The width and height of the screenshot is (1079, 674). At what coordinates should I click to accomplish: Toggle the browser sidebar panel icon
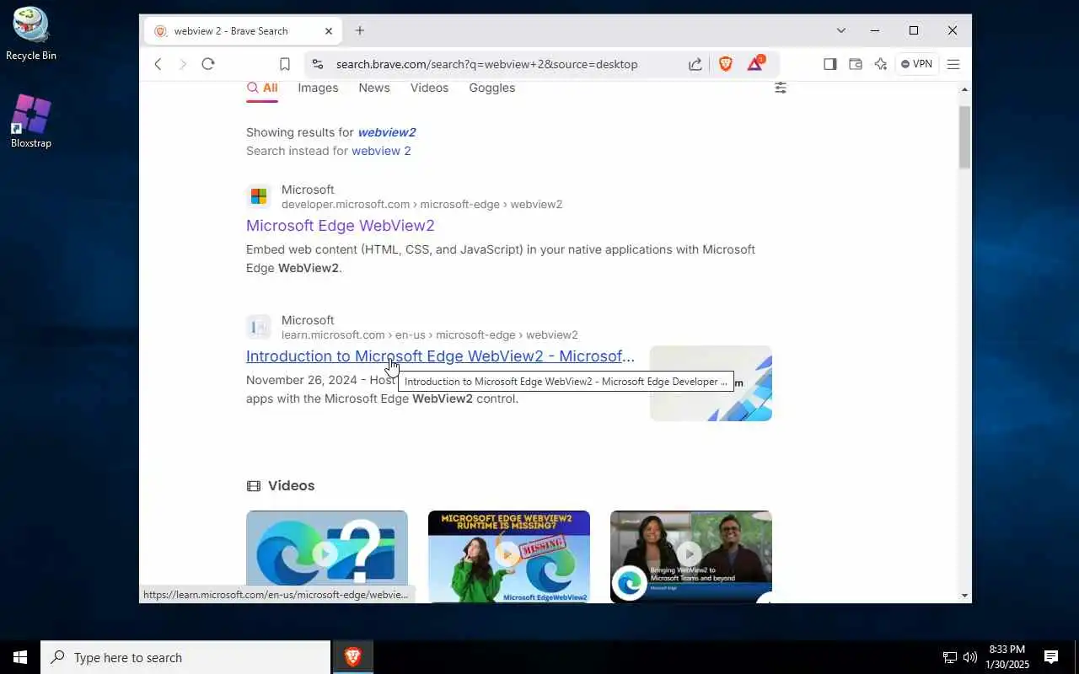(x=830, y=64)
